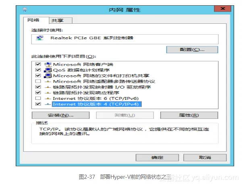
Task: Open adapter 配置(C)... button
Action: tap(192, 50)
